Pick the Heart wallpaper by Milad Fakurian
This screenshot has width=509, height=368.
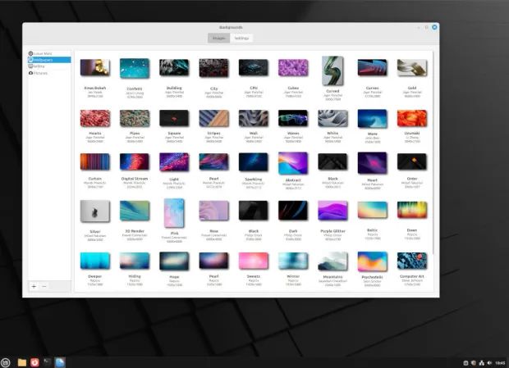(x=373, y=163)
